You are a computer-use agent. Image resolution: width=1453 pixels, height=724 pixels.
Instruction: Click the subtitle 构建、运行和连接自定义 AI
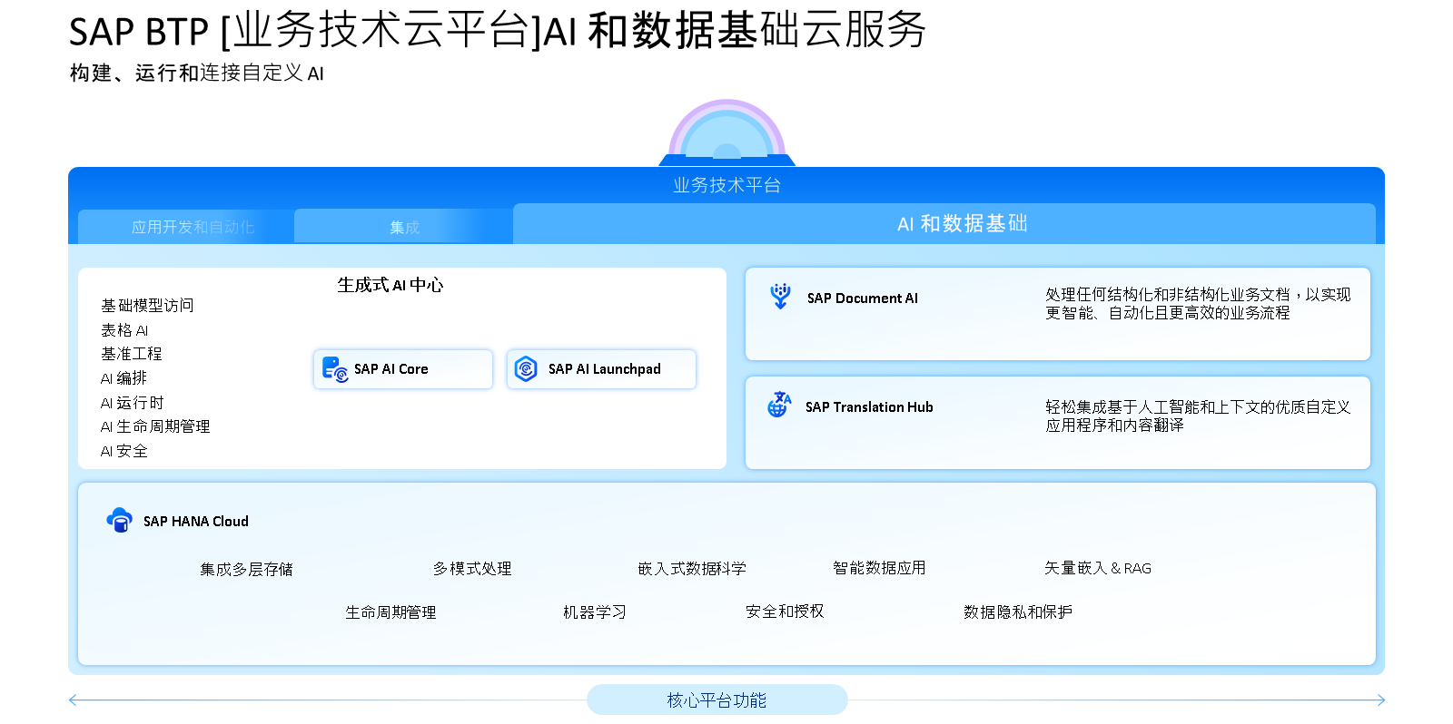pos(197,73)
